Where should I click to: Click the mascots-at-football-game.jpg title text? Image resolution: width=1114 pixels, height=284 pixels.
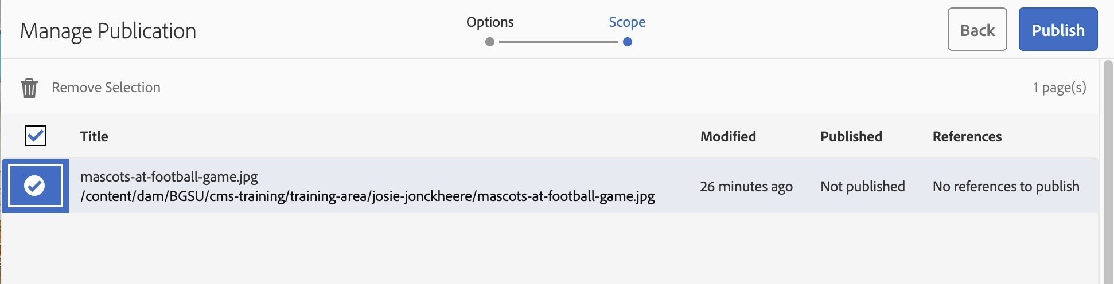[169, 176]
